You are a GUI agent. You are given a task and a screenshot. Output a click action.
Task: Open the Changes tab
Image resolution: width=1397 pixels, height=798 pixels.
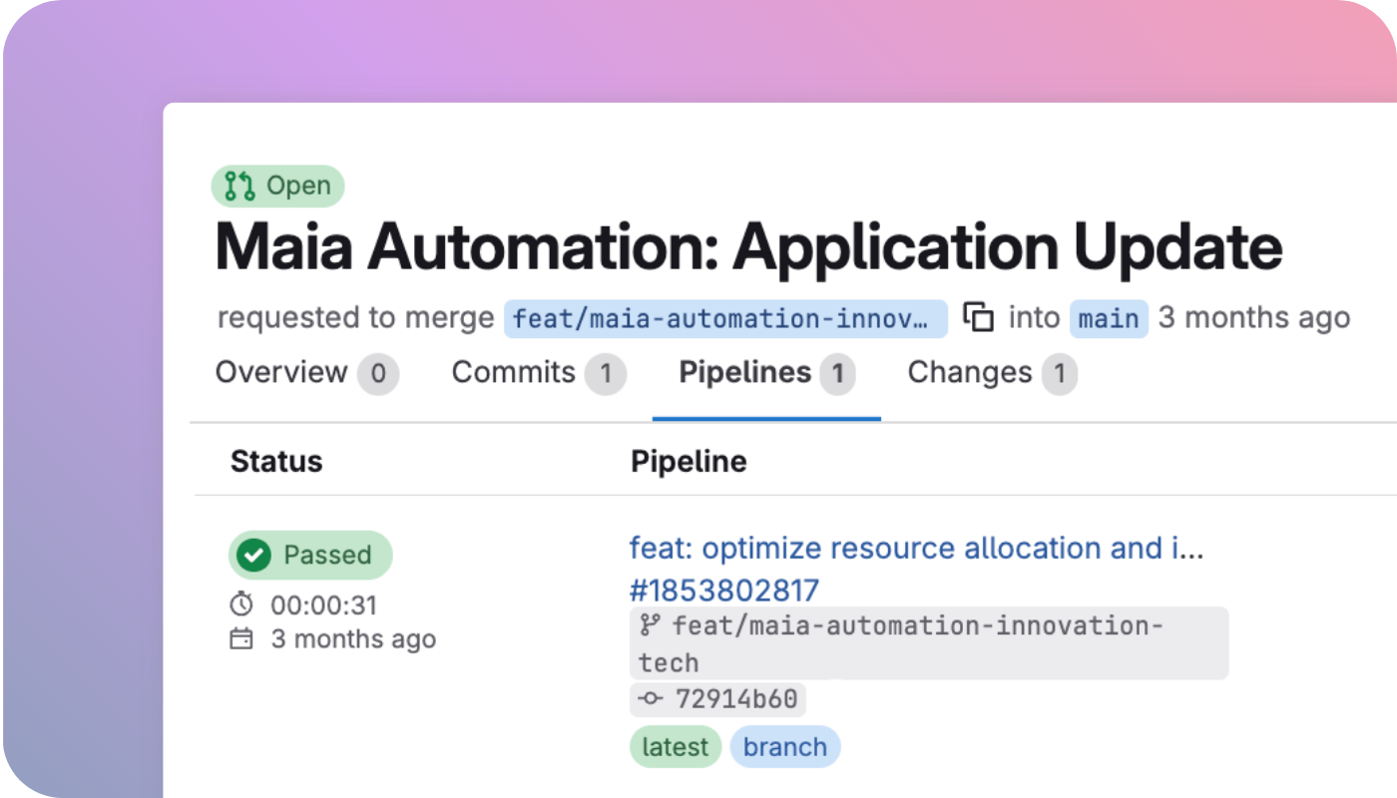(x=969, y=372)
